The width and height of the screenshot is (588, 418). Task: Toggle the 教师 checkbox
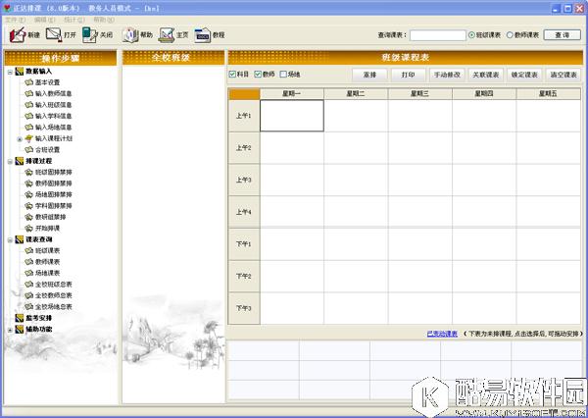(x=258, y=75)
